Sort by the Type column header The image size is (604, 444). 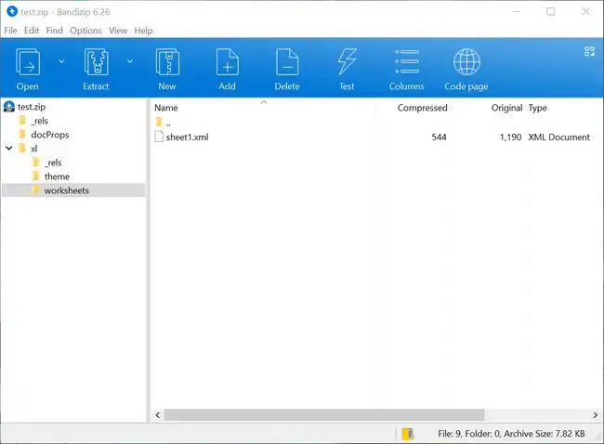click(537, 108)
